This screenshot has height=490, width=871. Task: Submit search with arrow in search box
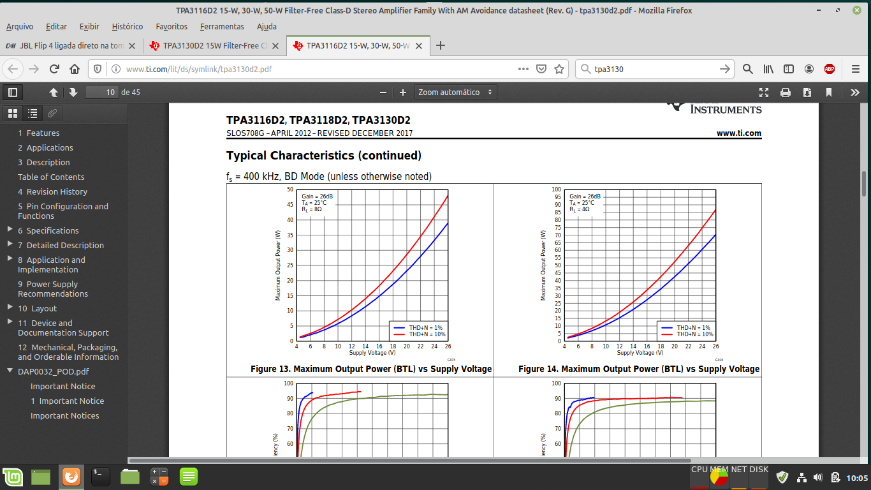[724, 69]
